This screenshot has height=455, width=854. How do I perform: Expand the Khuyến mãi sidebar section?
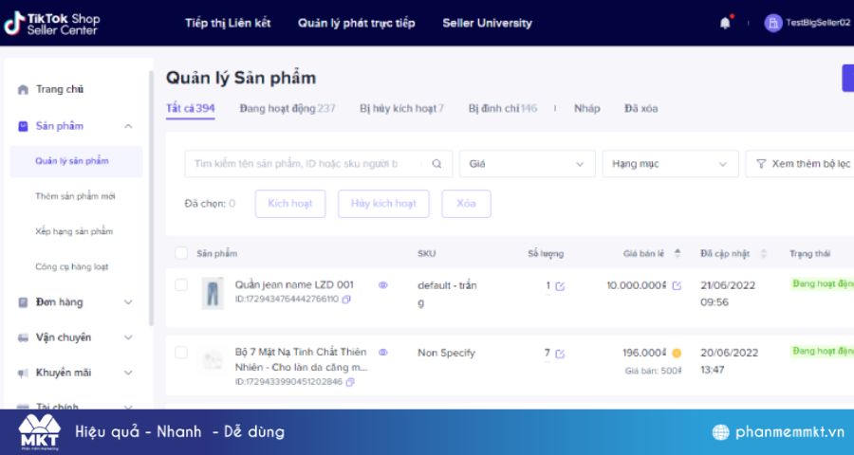[128, 373]
